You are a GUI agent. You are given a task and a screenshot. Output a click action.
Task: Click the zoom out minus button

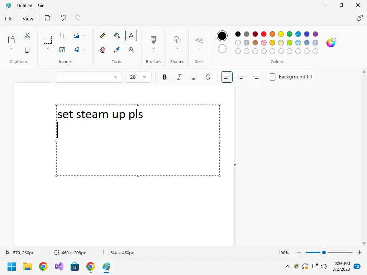(x=299, y=252)
